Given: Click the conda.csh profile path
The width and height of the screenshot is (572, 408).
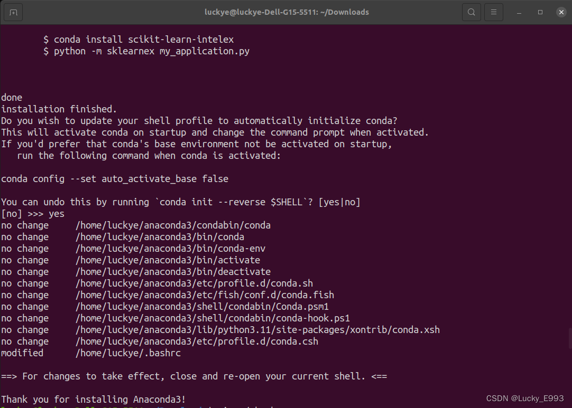Looking at the screenshot, I should pyautogui.click(x=197, y=341).
